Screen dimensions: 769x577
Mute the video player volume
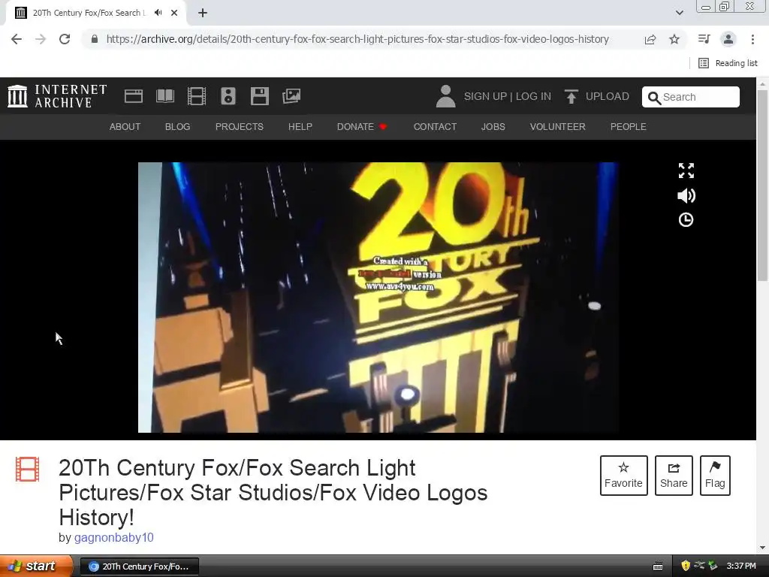(686, 196)
